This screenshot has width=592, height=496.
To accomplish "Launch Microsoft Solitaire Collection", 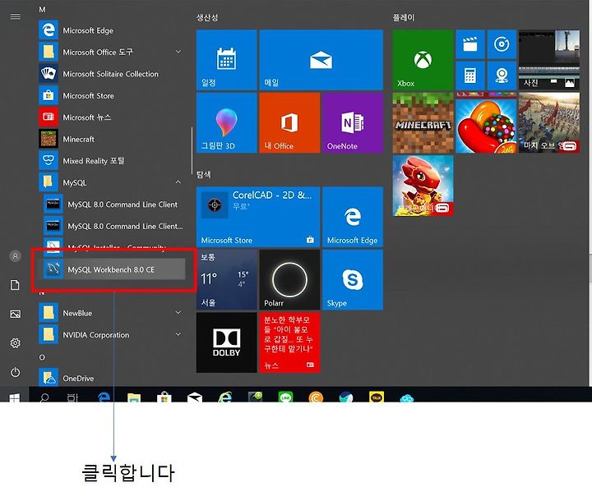I will [x=111, y=74].
